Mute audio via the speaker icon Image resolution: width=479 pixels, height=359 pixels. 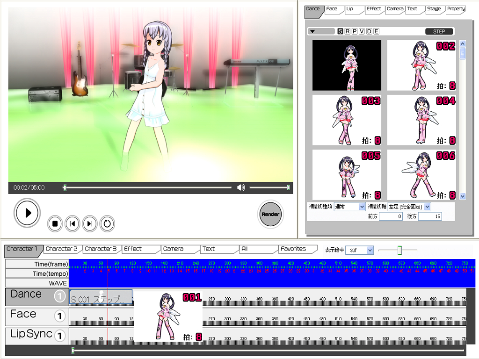point(241,187)
